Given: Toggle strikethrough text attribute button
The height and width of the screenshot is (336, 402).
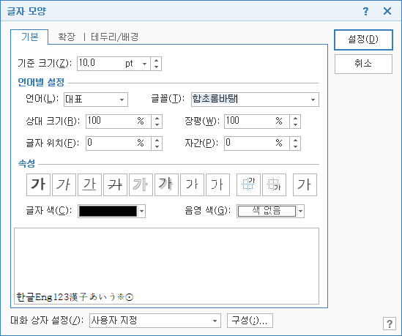Looking at the screenshot, I should (x=115, y=184).
